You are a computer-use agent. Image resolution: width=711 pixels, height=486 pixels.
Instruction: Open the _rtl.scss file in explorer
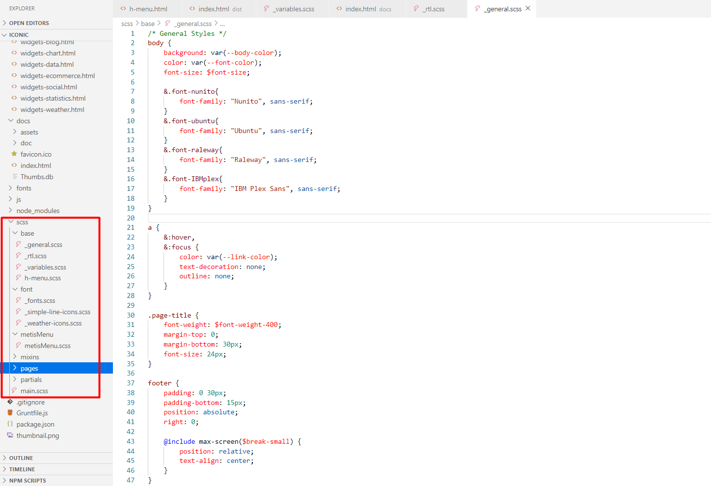[37, 256]
